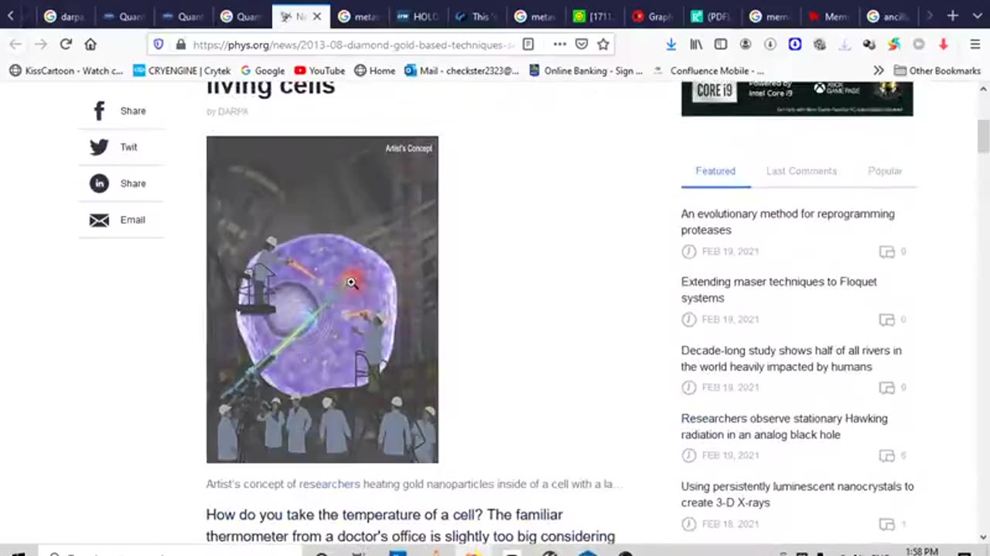Open a new tab with plus button
The image size is (990, 556).
coord(953,15)
